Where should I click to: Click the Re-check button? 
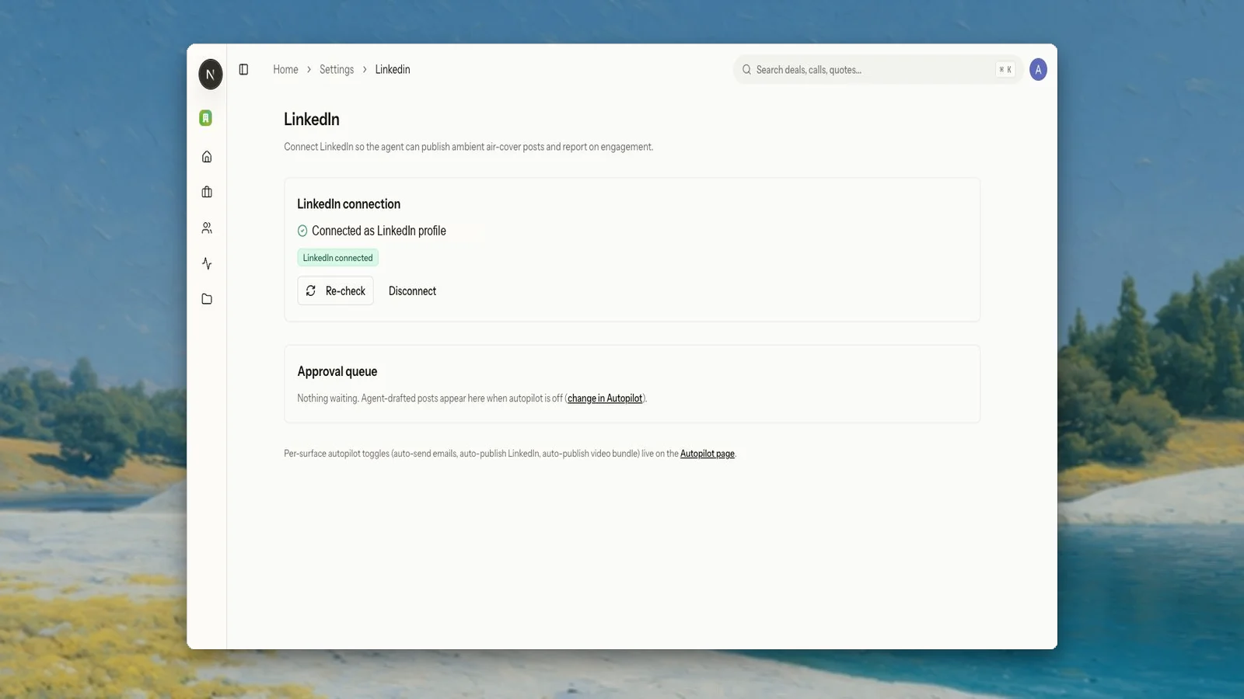coord(335,290)
